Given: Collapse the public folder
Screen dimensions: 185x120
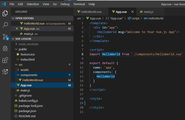Looking at the screenshot, I should (x=16, y=49).
